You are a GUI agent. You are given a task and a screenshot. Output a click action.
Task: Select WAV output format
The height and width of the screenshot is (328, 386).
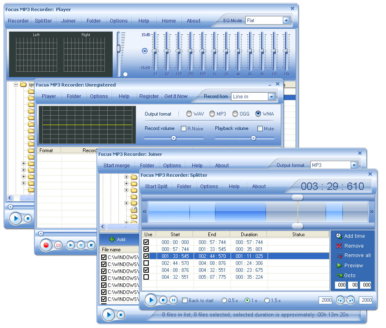[189, 114]
